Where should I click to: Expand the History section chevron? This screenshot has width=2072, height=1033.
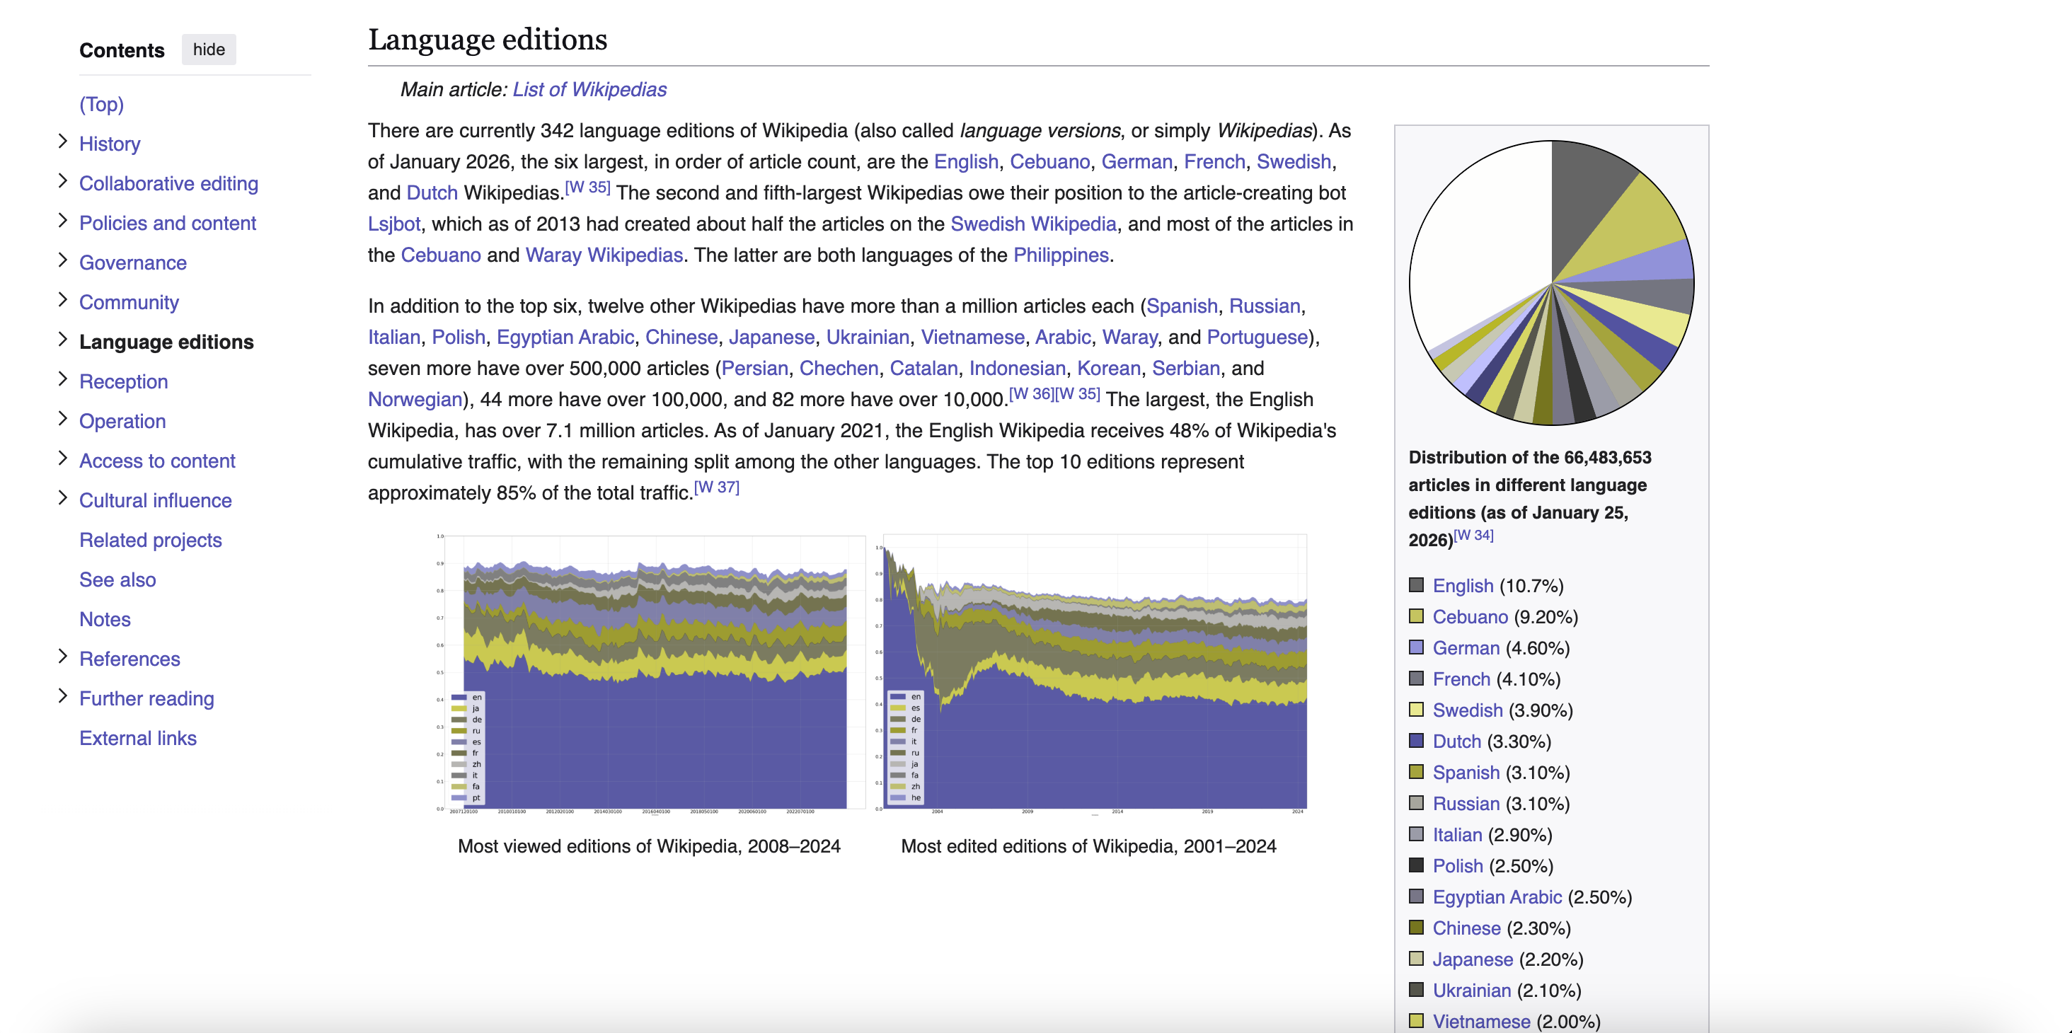[63, 142]
